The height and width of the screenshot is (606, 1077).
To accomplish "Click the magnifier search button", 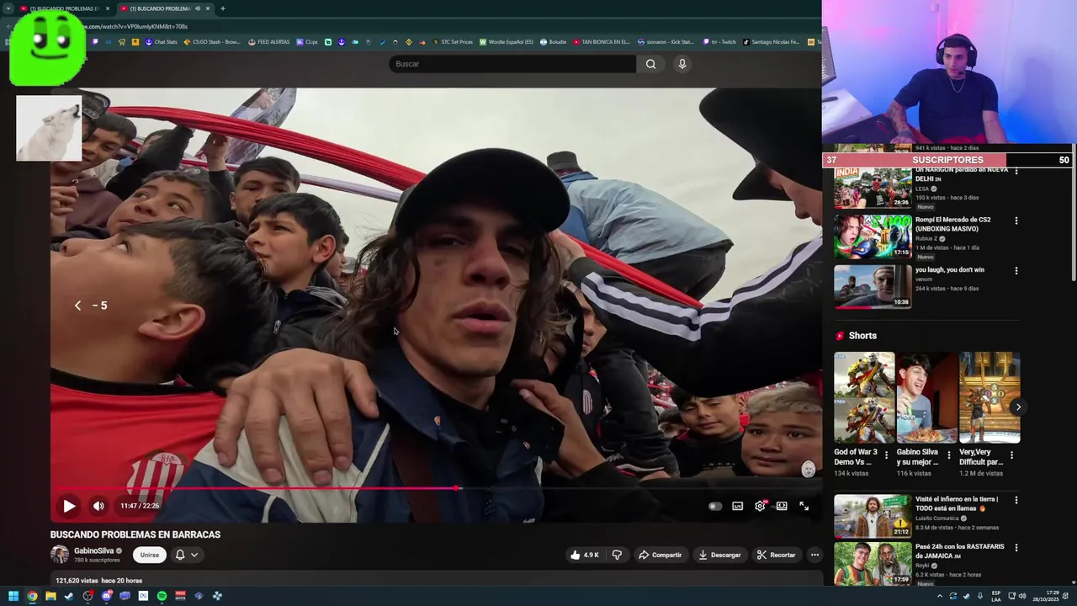I will coord(650,64).
